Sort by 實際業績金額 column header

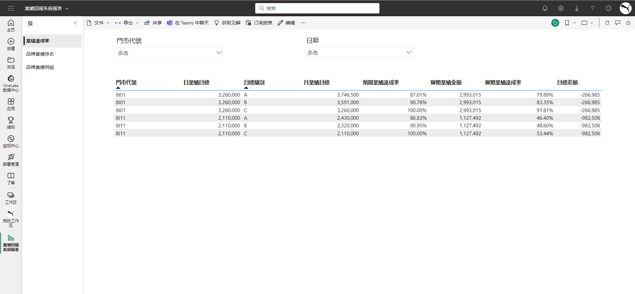(x=446, y=83)
